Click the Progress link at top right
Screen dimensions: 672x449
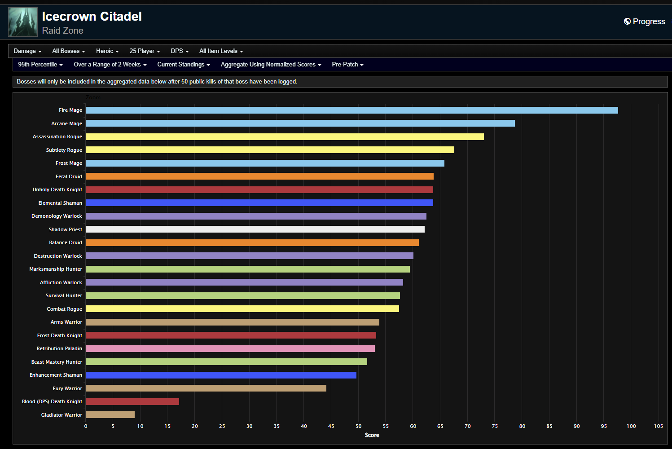pyautogui.click(x=648, y=21)
